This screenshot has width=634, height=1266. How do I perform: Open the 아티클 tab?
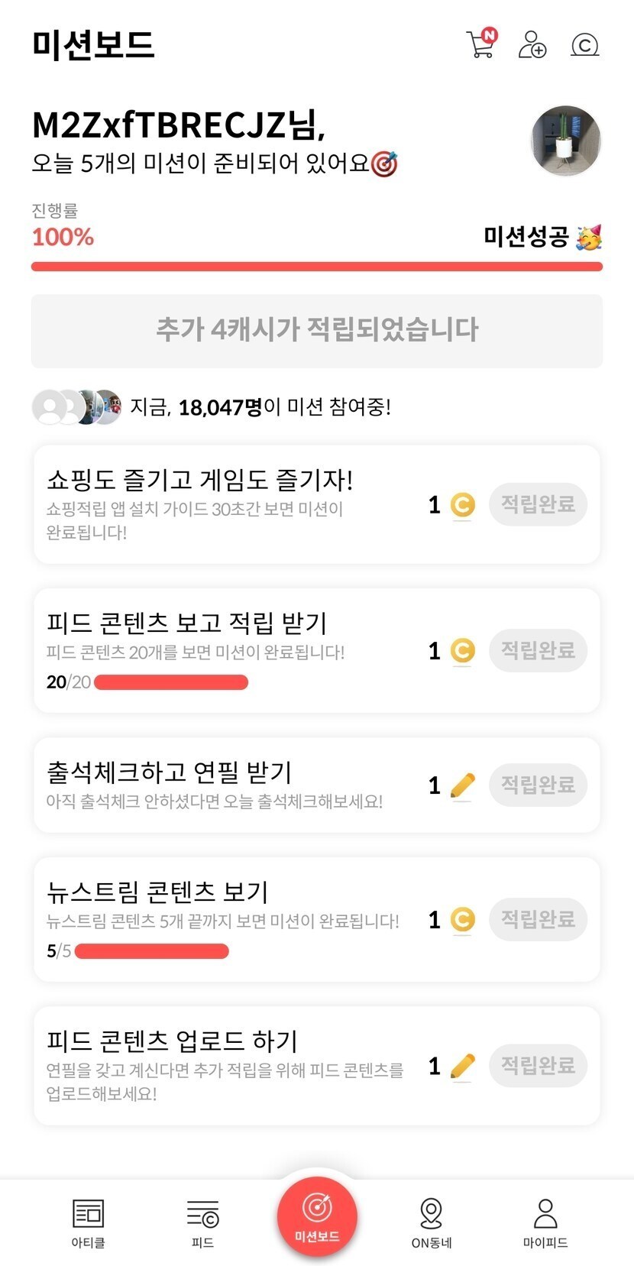pyautogui.click(x=88, y=1222)
